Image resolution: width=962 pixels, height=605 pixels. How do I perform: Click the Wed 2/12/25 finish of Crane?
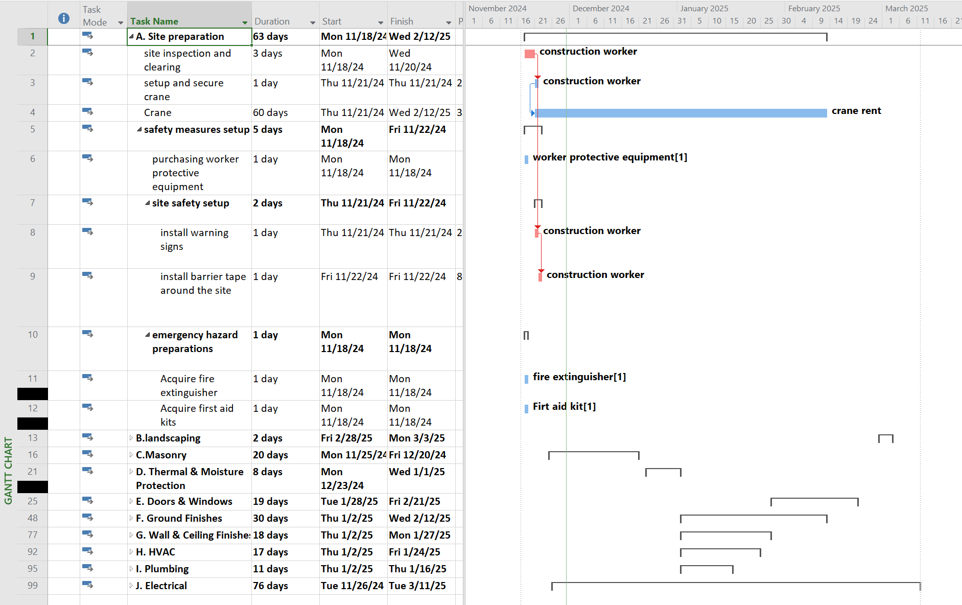click(x=421, y=112)
